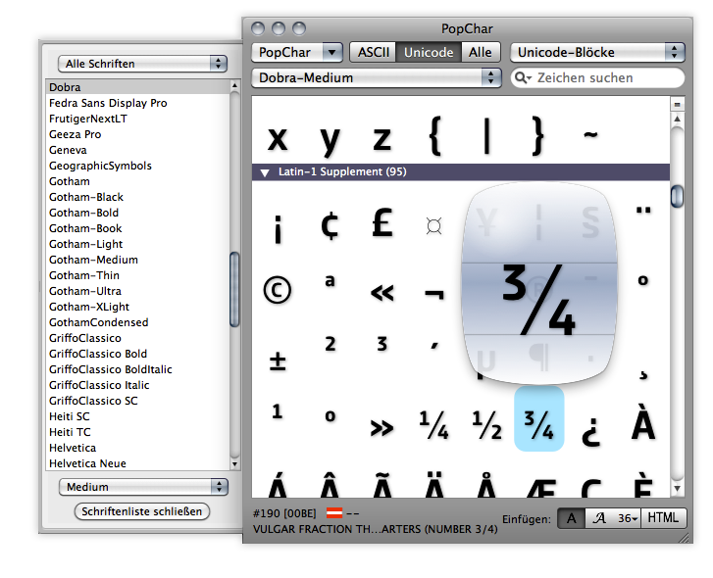The width and height of the screenshot is (713, 578).
Task: Click font list scroll down arrow
Action: click(234, 464)
